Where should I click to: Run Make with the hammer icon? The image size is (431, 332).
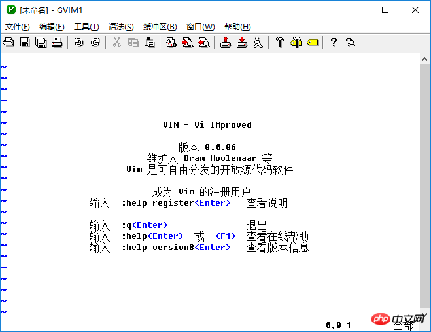(x=280, y=43)
